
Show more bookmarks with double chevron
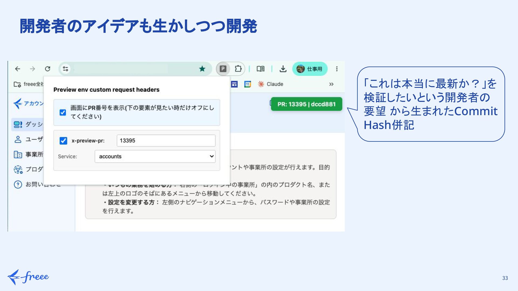pyautogui.click(x=331, y=84)
